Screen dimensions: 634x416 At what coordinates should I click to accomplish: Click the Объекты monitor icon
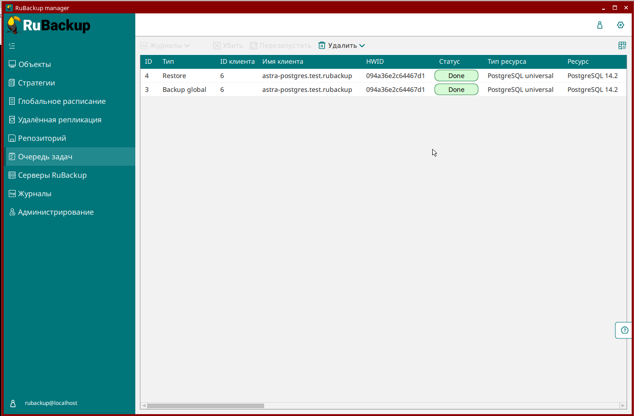pyautogui.click(x=12, y=64)
